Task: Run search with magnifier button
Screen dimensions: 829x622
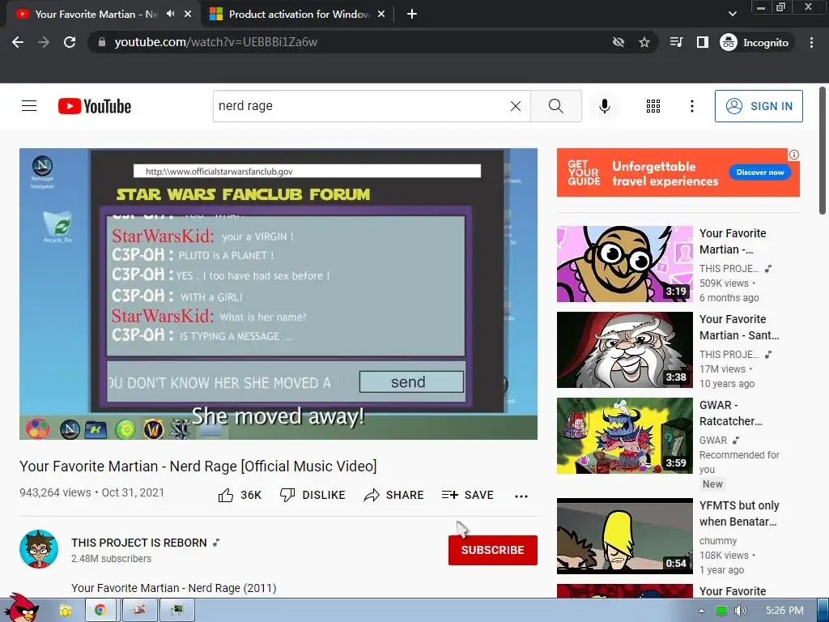Action: tap(555, 106)
